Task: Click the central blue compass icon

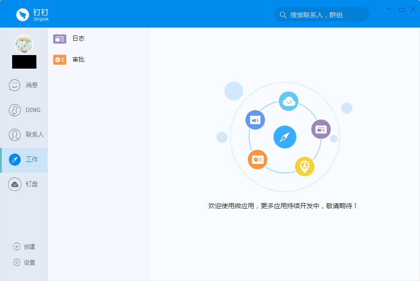Action: pos(285,137)
